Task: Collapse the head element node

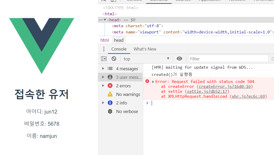Action: (105, 20)
